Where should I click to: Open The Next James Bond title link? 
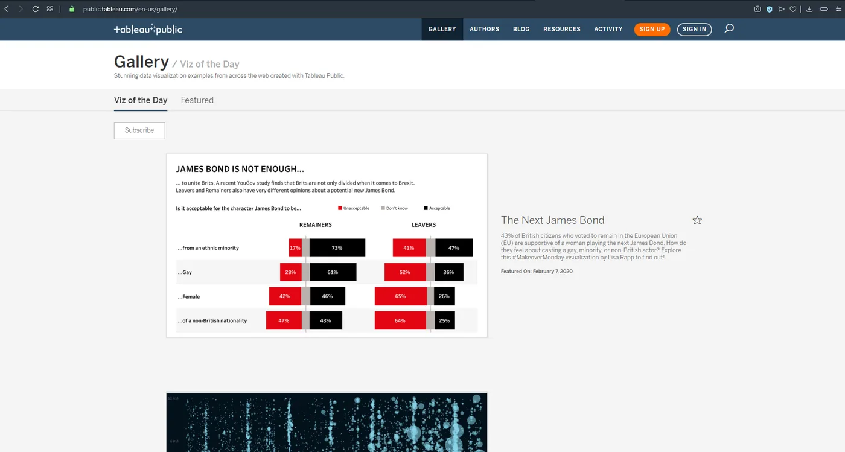[553, 220]
